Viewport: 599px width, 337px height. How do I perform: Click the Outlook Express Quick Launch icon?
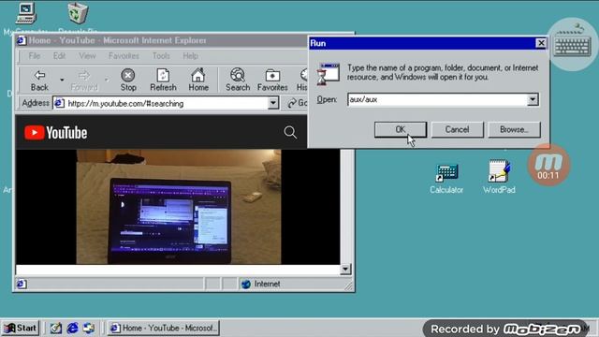pyautogui.click(x=89, y=328)
